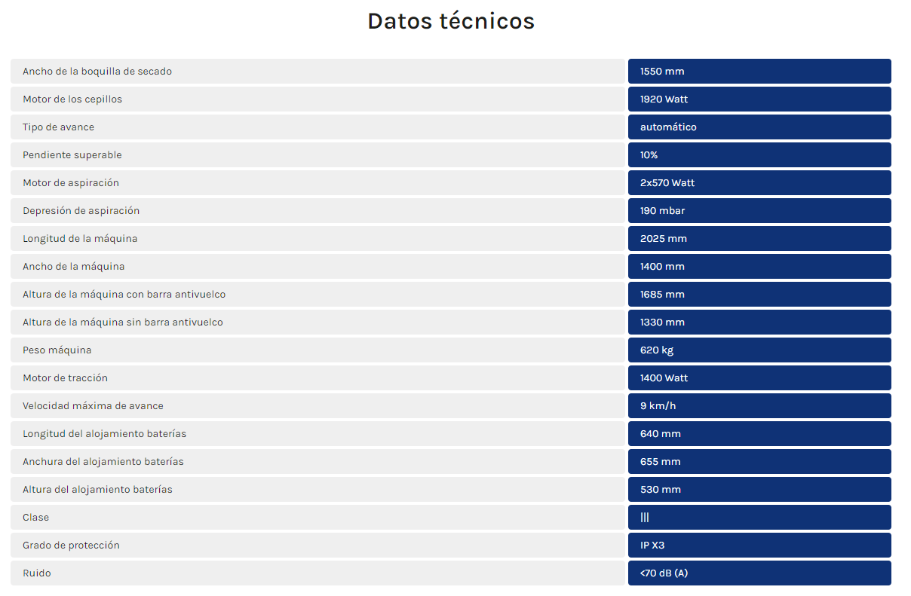Click the 2025 mm length value
This screenshot has height=596, width=911.
[x=664, y=239]
